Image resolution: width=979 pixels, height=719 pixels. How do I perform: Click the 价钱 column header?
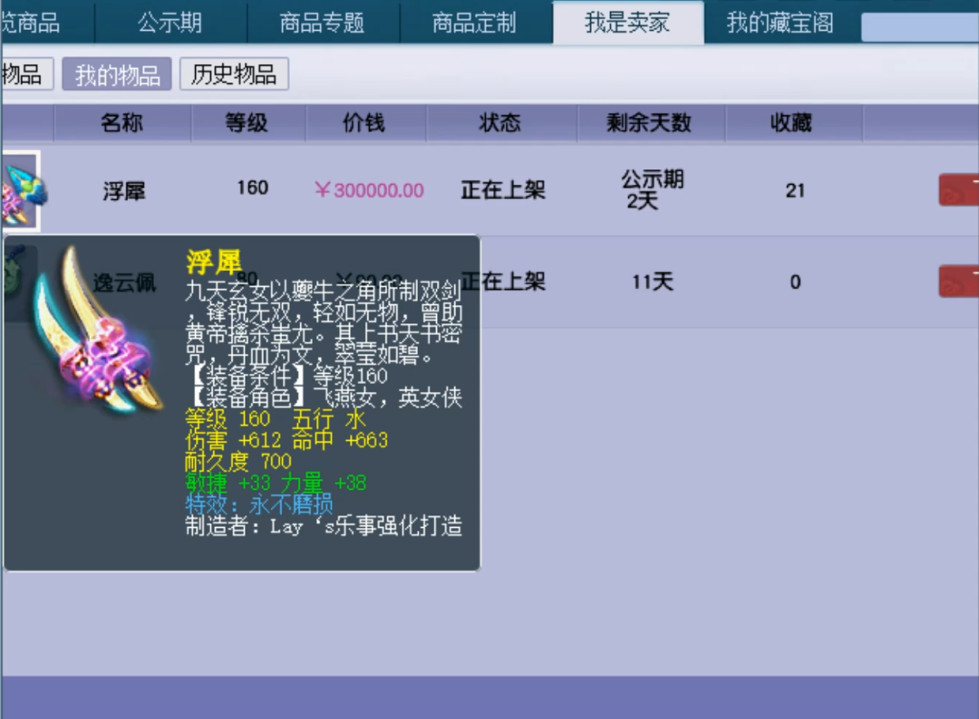pos(364,123)
